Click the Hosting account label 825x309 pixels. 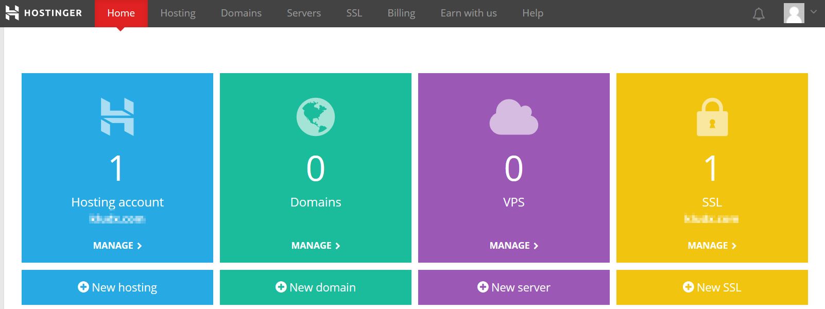(x=117, y=202)
